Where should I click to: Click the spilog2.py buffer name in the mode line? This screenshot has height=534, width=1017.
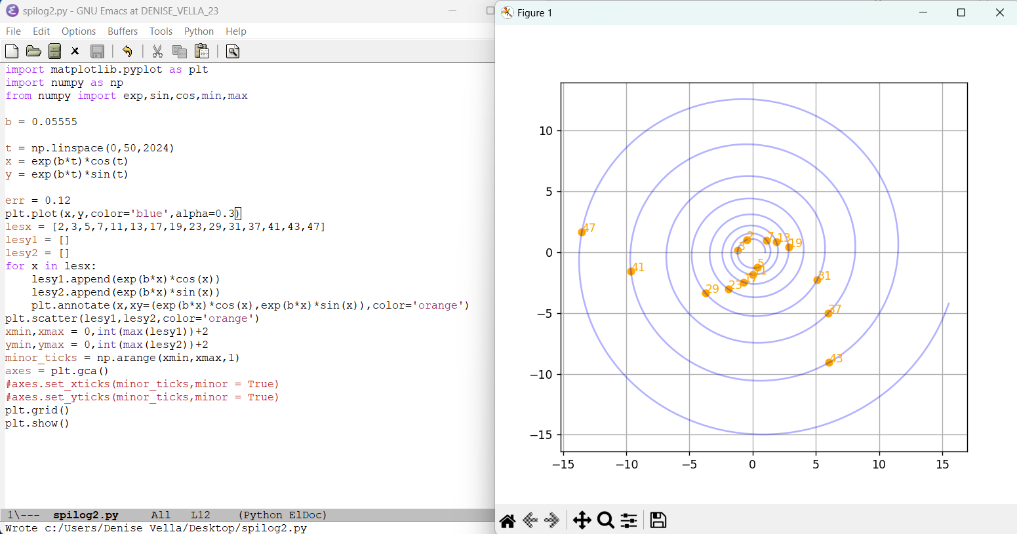(x=86, y=515)
